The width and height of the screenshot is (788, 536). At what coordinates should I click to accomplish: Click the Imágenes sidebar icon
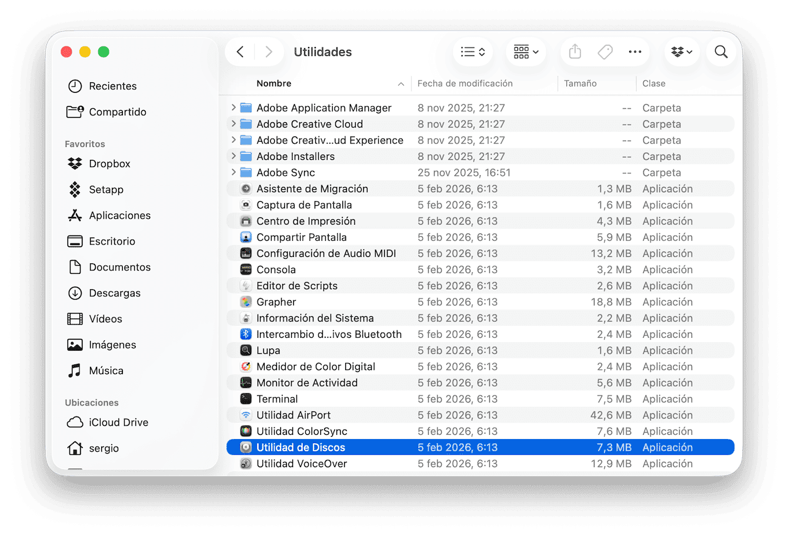tap(75, 344)
